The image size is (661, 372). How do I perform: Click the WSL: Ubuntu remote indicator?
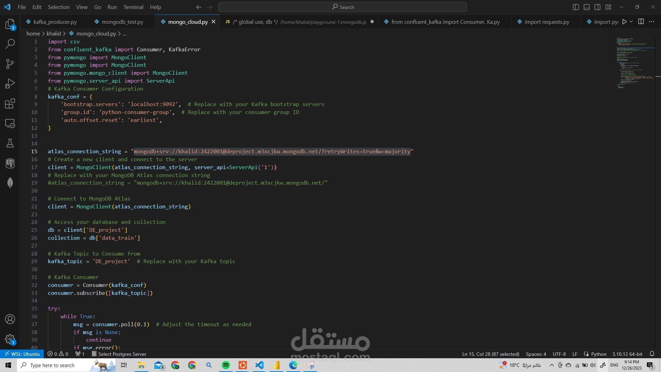pos(22,354)
